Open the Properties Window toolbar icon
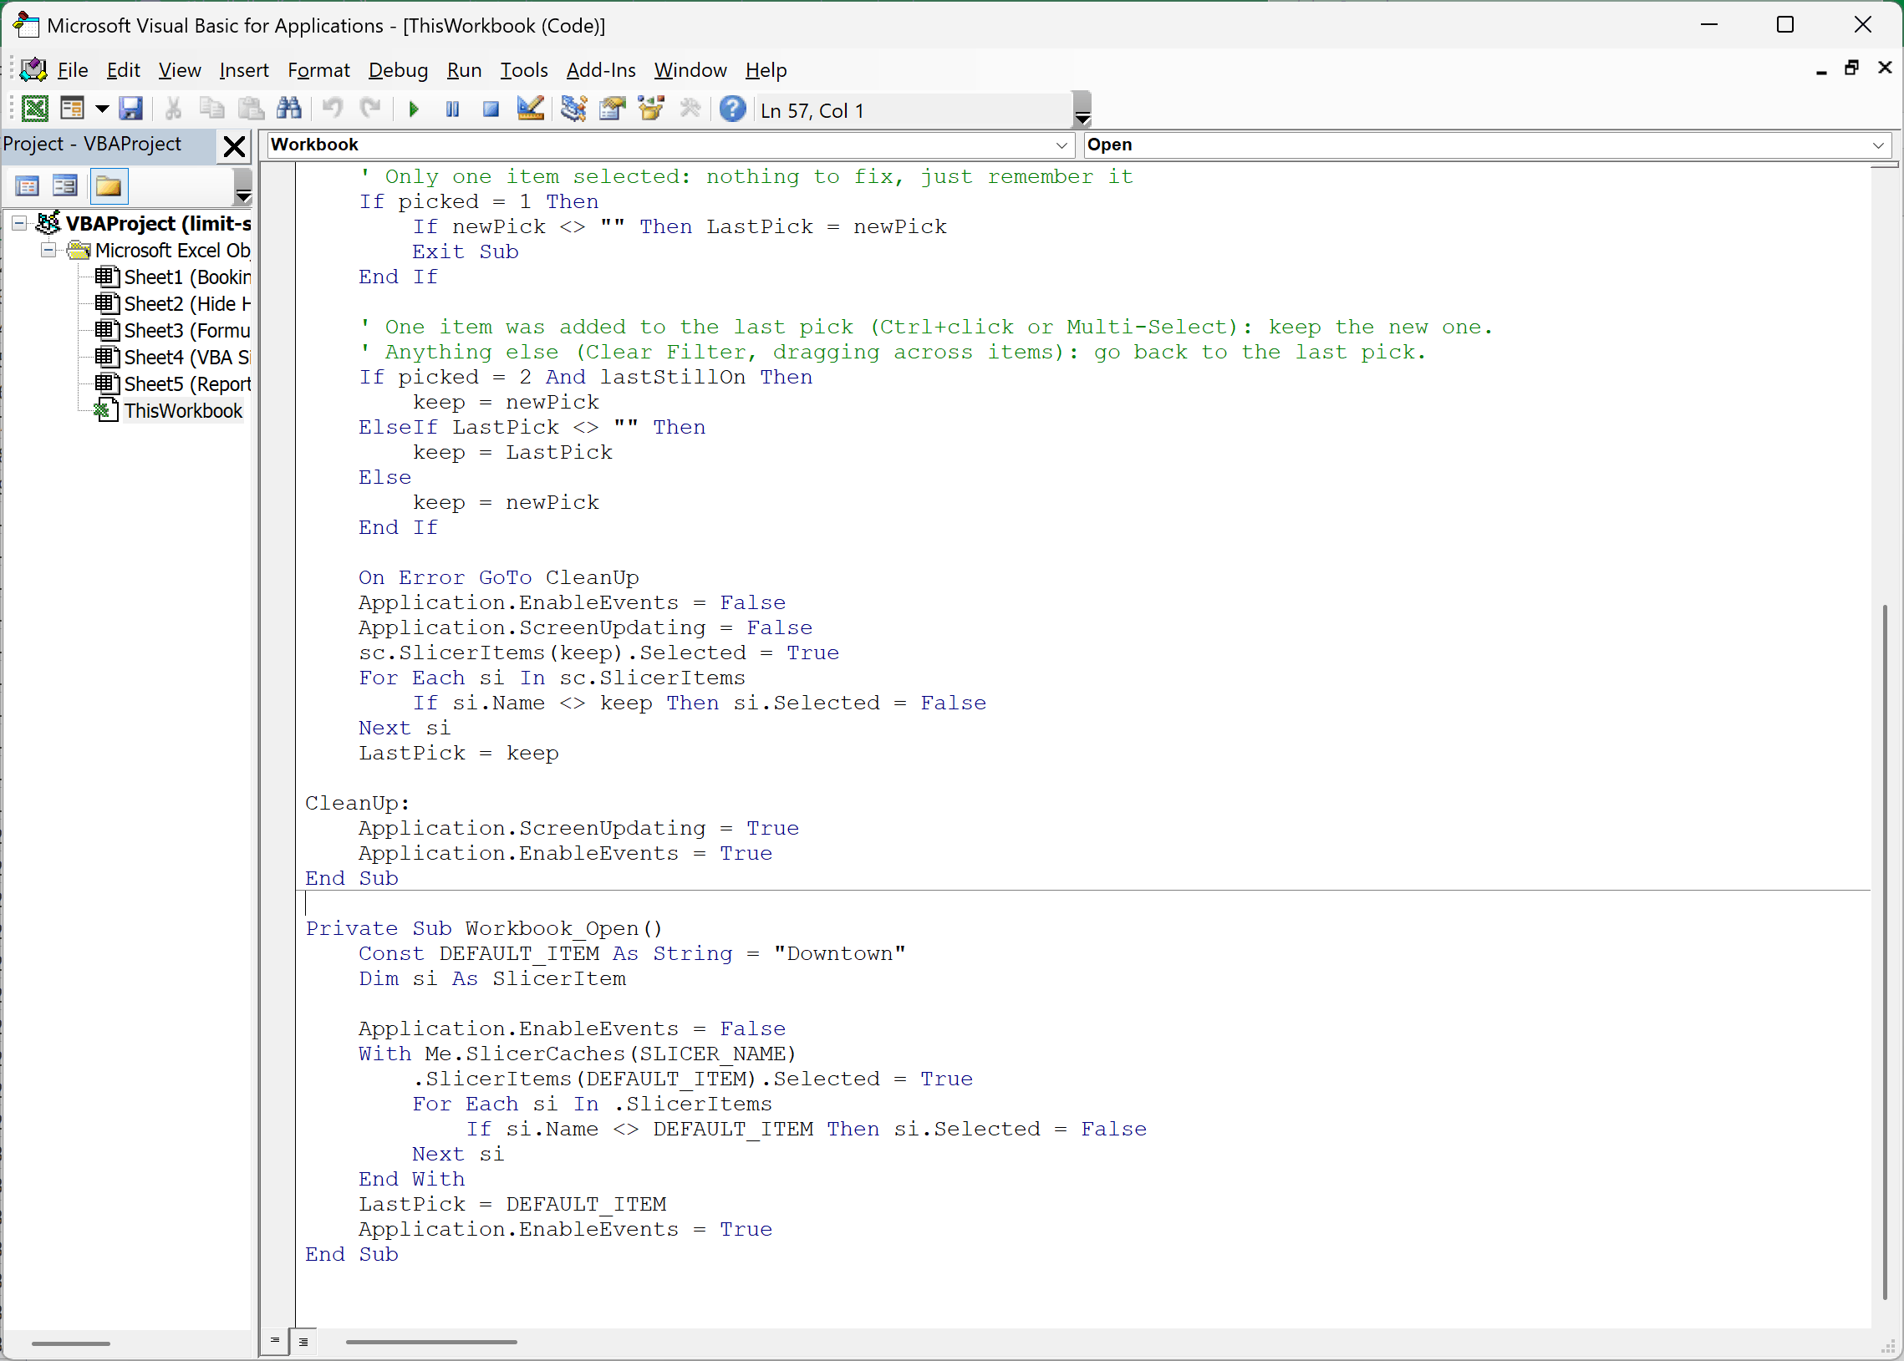Image resolution: width=1904 pixels, height=1361 pixels. [x=613, y=109]
